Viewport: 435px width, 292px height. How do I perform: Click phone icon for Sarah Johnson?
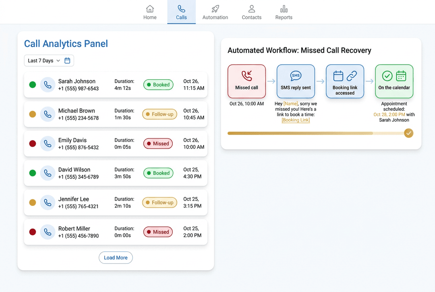[48, 85]
